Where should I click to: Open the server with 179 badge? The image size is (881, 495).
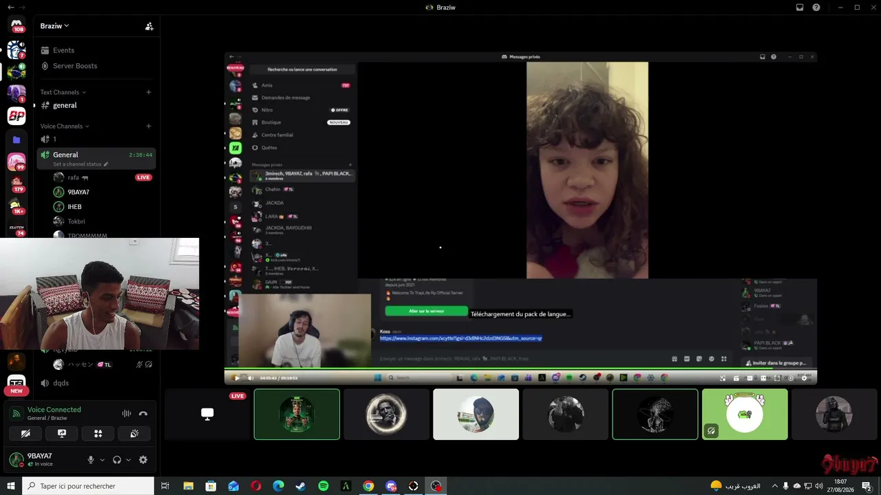[17, 184]
